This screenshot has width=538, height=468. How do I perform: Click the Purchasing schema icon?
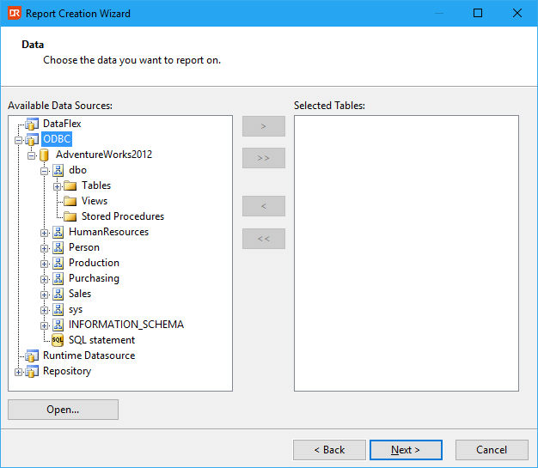click(58, 278)
